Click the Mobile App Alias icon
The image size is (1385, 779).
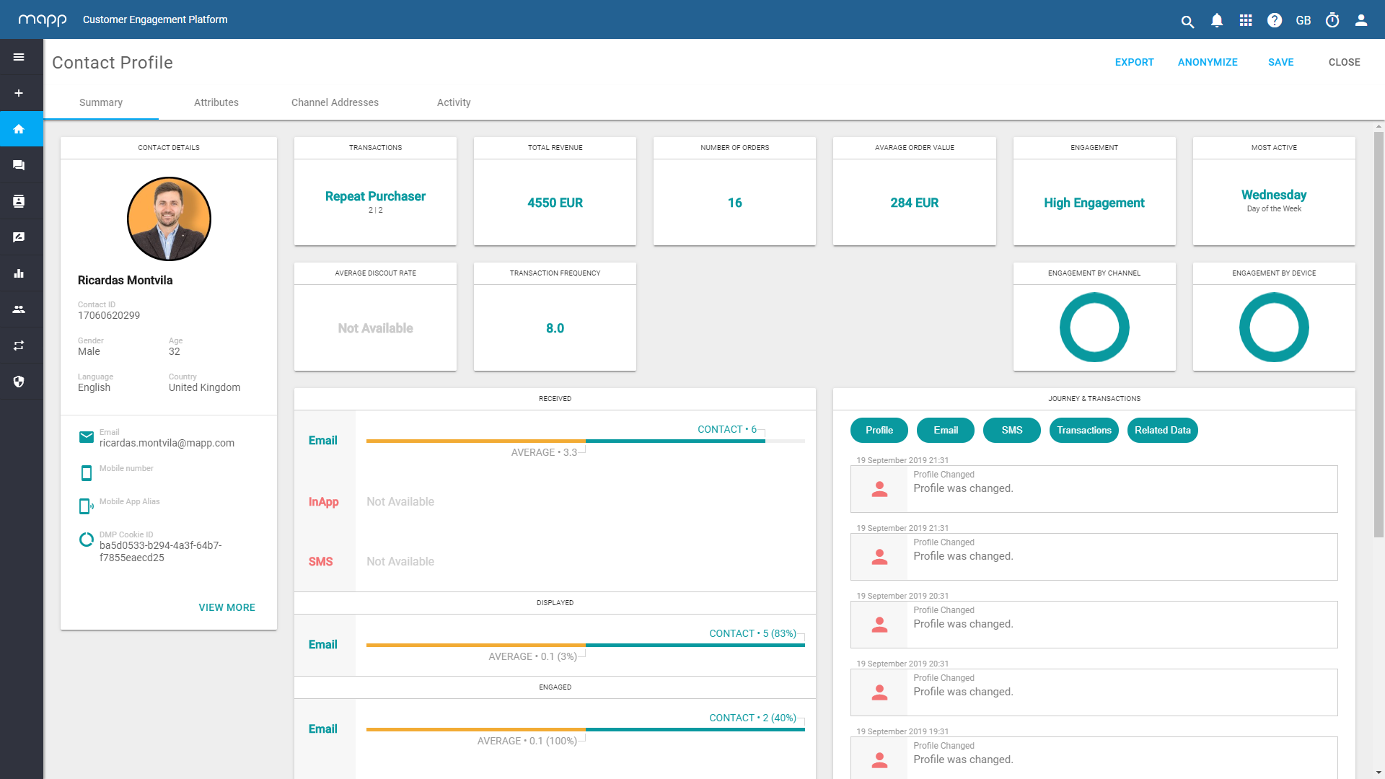click(87, 506)
